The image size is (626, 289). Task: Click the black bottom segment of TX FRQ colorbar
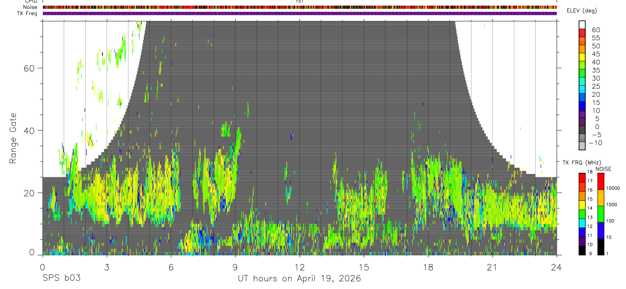pyautogui.click(x=582, y=251)
